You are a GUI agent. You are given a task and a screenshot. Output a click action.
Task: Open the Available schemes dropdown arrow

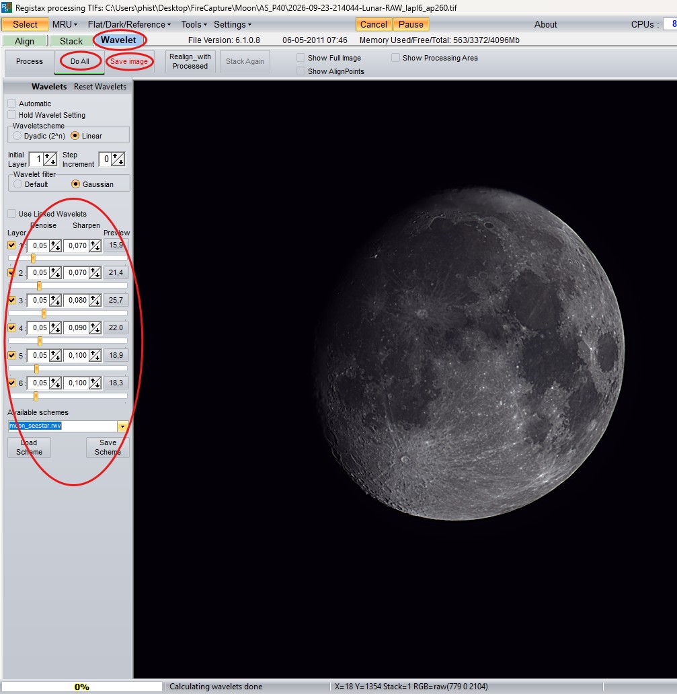pyautogui.click(x=122, y=426)
